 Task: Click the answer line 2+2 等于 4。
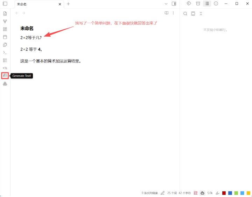(31, 49)
